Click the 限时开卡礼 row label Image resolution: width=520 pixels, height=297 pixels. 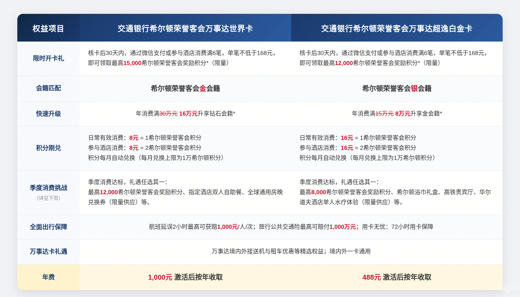tap(48, 58)
